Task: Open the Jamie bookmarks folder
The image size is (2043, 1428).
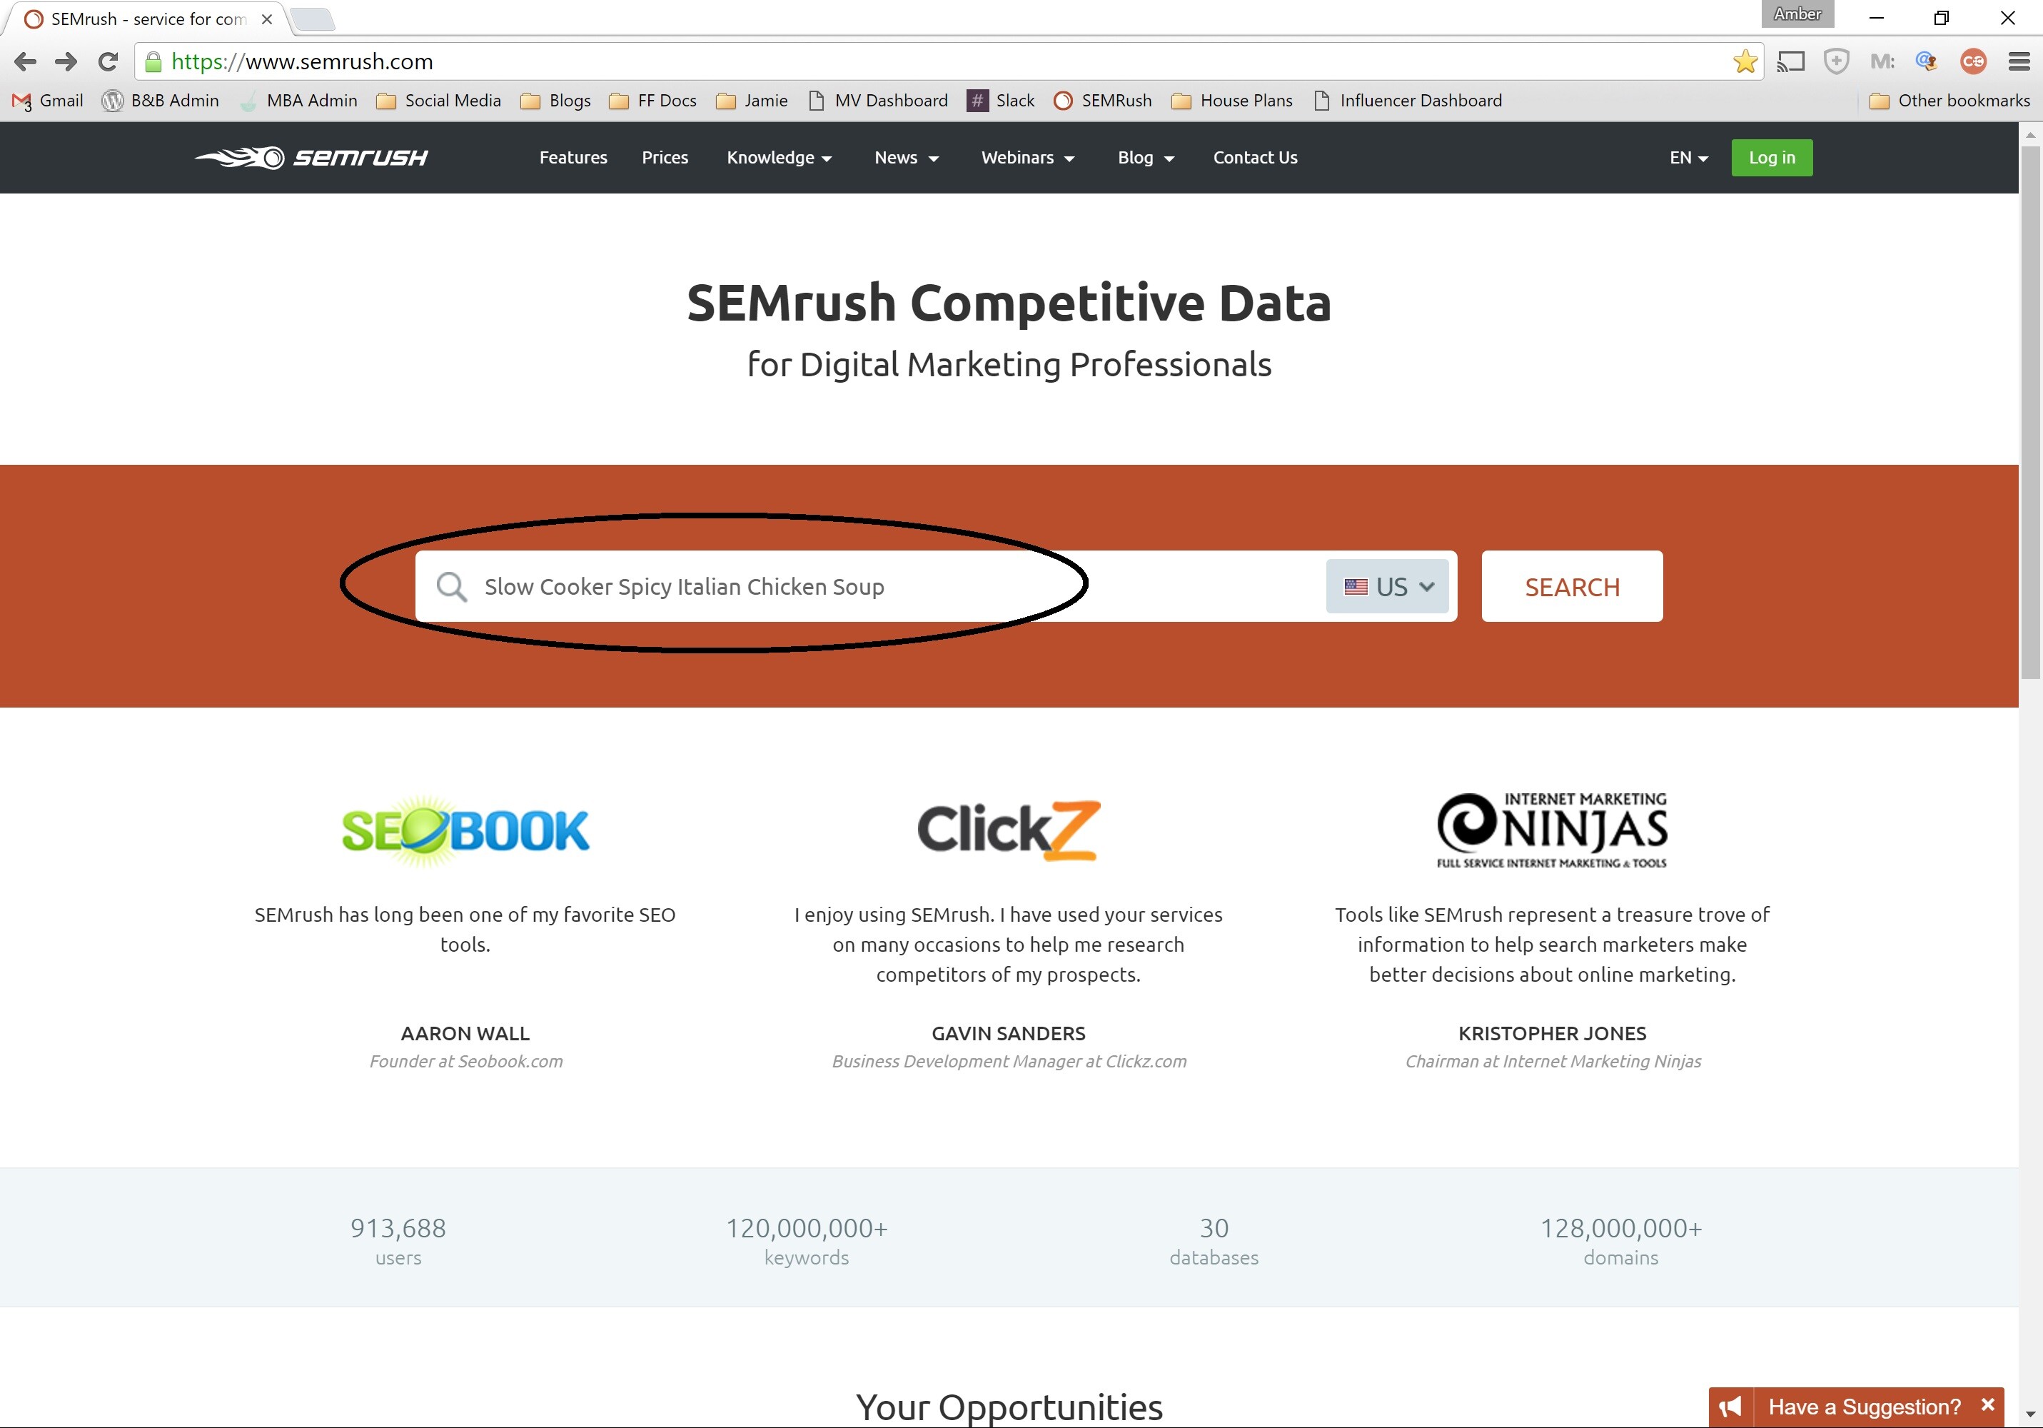Action: [x=752, y=101]
